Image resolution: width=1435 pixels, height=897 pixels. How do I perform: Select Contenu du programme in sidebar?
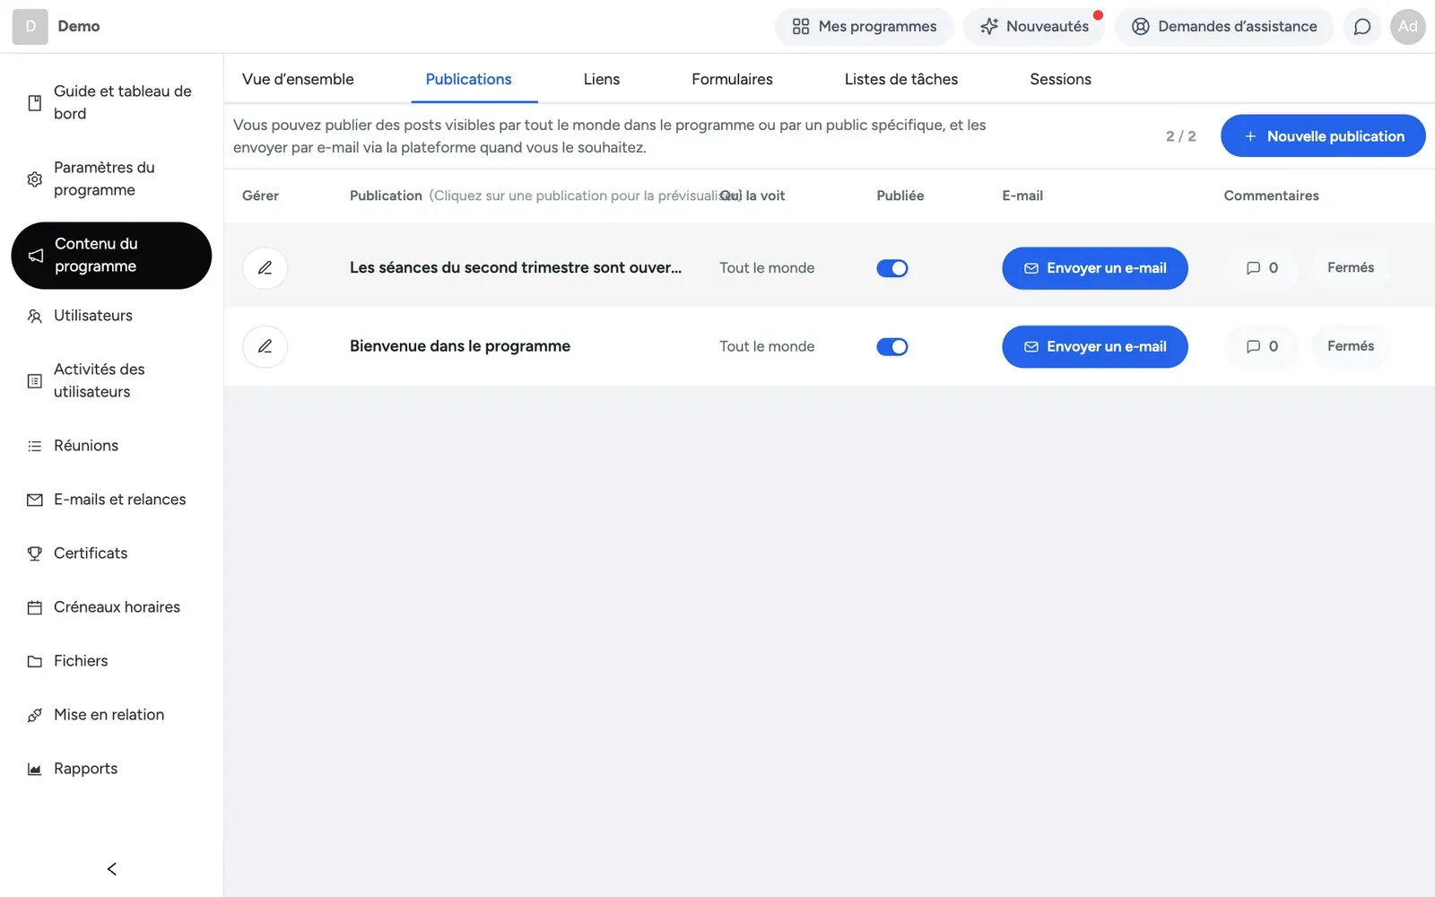coord(111,256)
